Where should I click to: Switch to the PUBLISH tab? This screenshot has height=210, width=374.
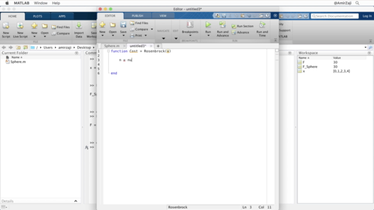coord(137,16)
